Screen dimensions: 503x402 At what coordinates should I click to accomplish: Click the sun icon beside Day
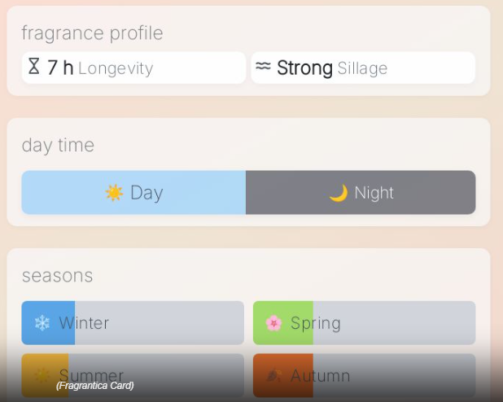coord(114,193)
